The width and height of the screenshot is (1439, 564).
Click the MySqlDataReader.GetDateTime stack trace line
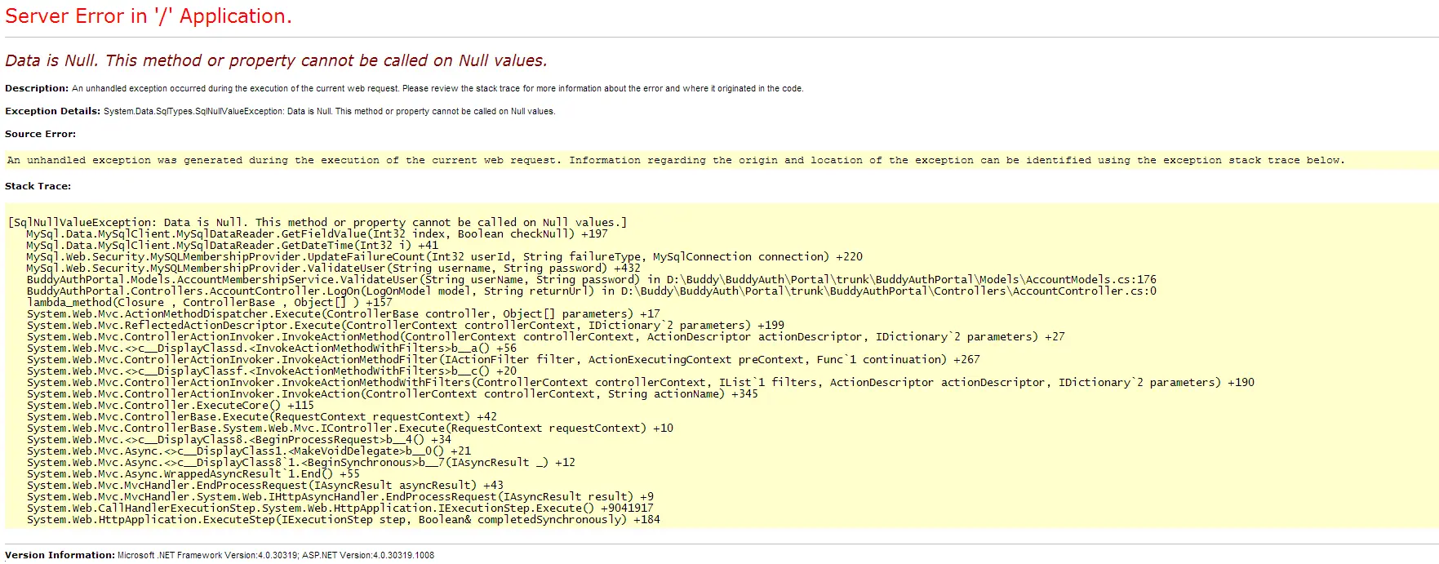pos(232,245)
